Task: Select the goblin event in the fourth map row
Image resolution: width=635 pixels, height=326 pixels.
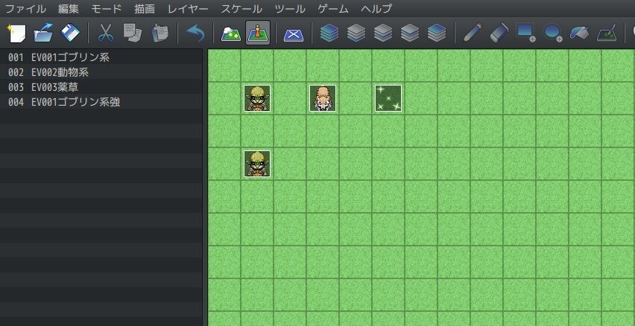Action: [257, 164]
